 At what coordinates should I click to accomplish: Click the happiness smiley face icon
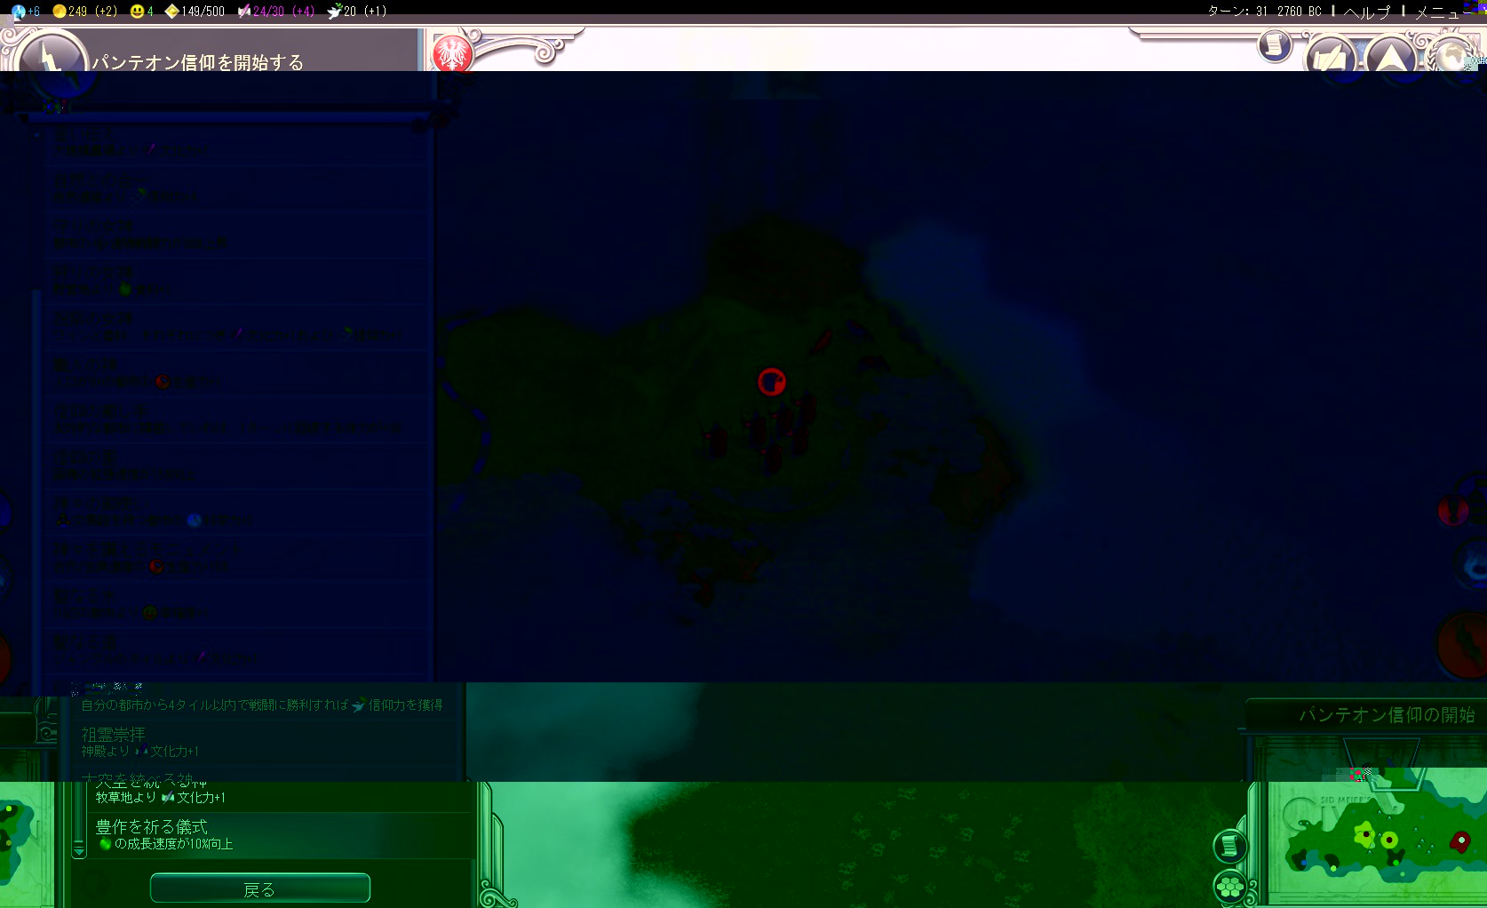[137, 12]
